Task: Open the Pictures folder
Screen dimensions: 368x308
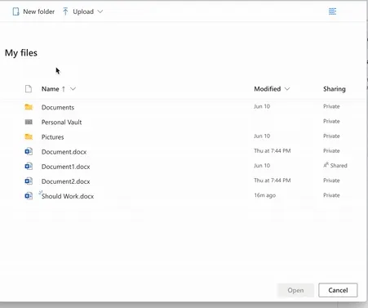Action: point(52,137)
